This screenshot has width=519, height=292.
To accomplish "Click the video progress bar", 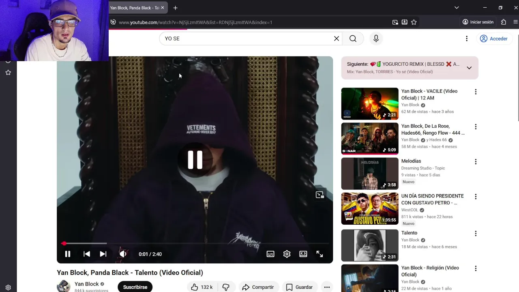I will pyautogui.click(x=195, y=243).
